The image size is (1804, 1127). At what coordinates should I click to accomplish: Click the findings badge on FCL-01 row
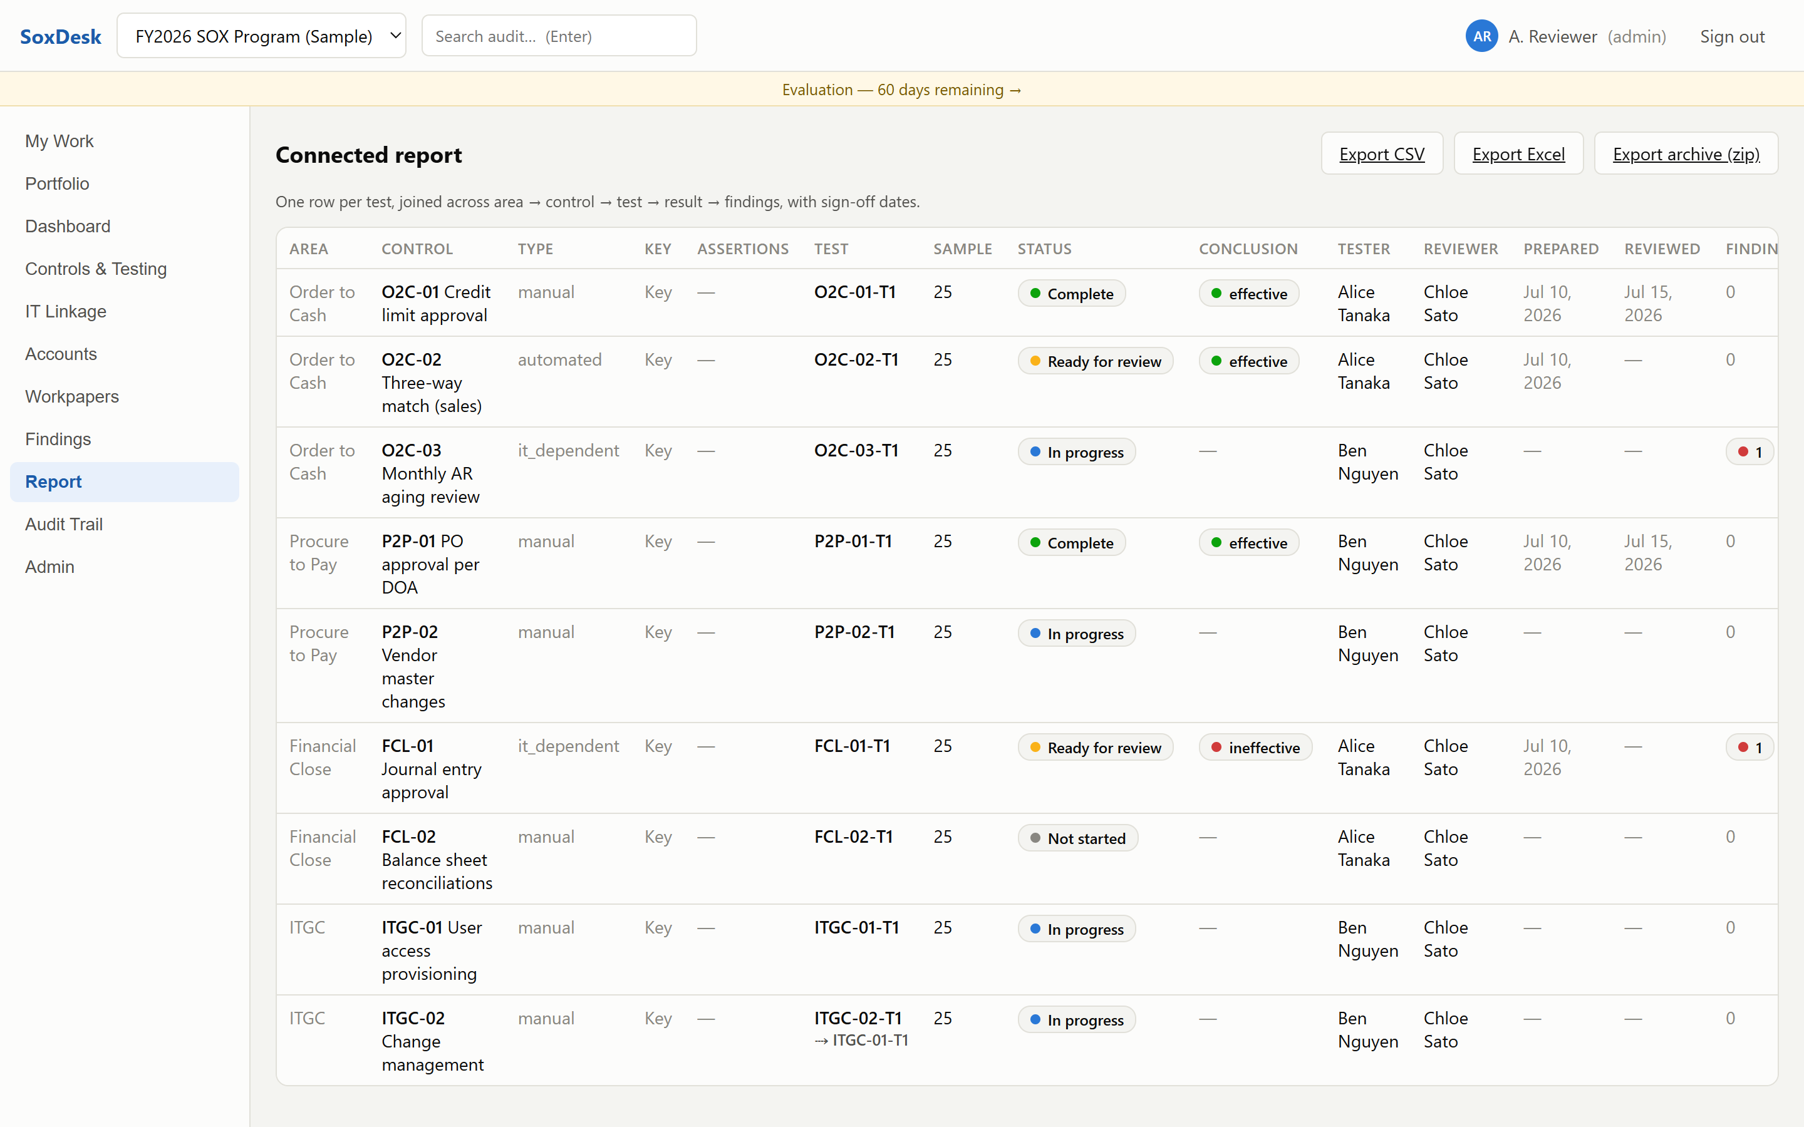[x=1749, y=747]
